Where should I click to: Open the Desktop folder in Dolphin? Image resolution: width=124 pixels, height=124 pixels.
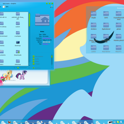tap(18, 43)
